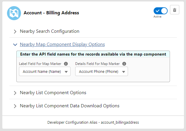Image resolution: width=186 pixels, height=131 pixels.
Task: Select Nearby List Component Data Download Options title
Action: click(69, 106)
